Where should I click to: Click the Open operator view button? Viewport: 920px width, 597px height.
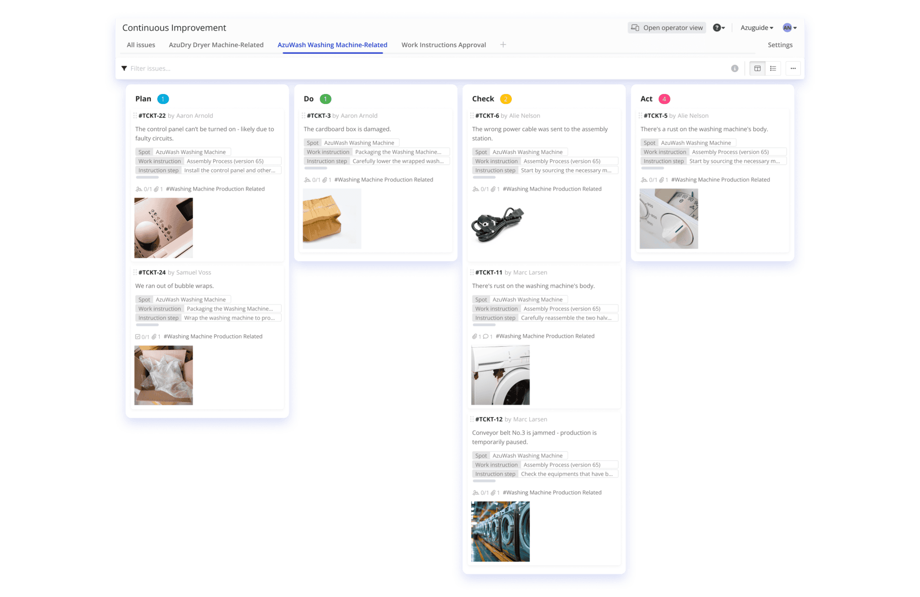coord(667,27)
